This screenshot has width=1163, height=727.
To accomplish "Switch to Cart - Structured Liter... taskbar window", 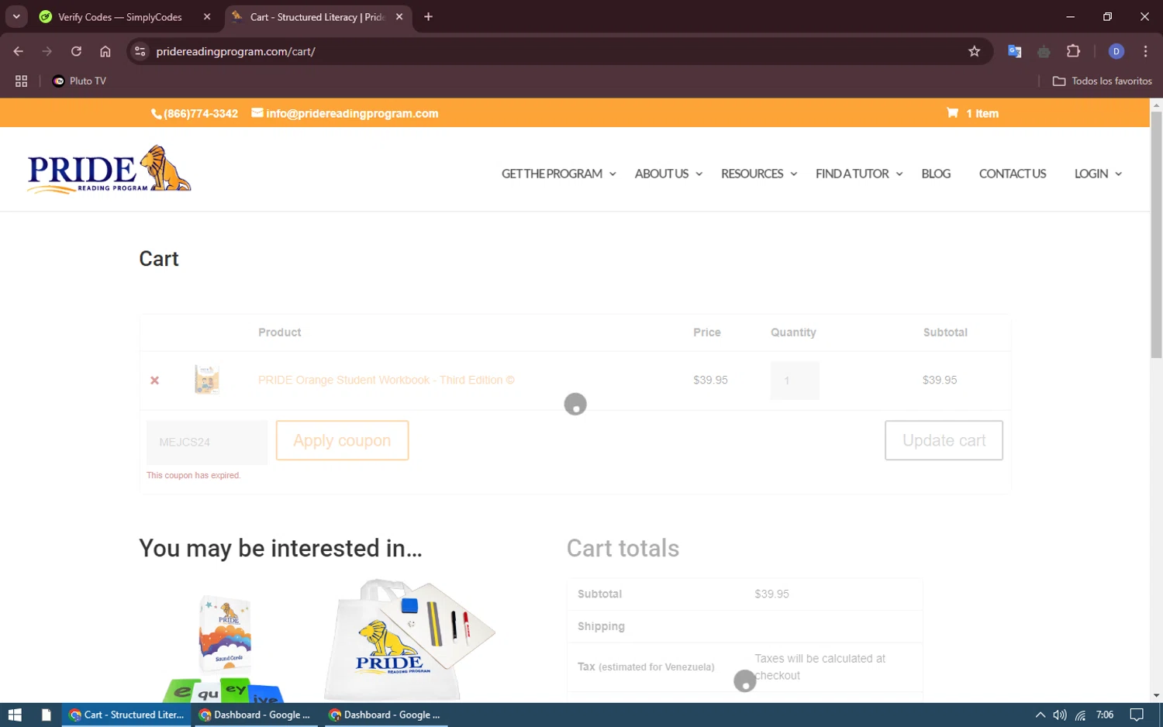I will click(x=126, y=715).
